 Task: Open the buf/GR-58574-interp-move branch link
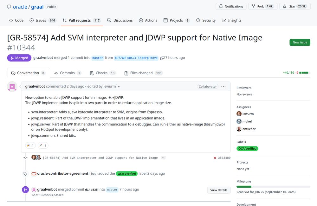pyautogui.click(x=136, y=58)
